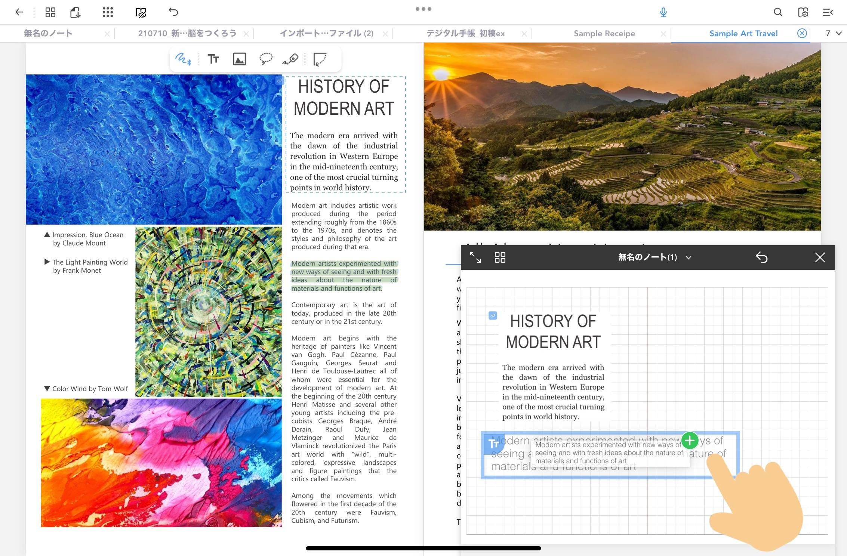Click the green plus drop indicator
Image resolution: width=847 pixels, height=556 pixels.
tap(690, 441)
